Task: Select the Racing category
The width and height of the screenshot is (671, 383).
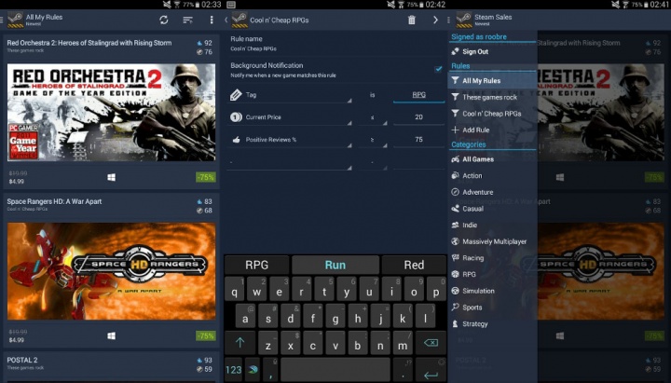Action: pyautogui.click(x=493, y=257)
